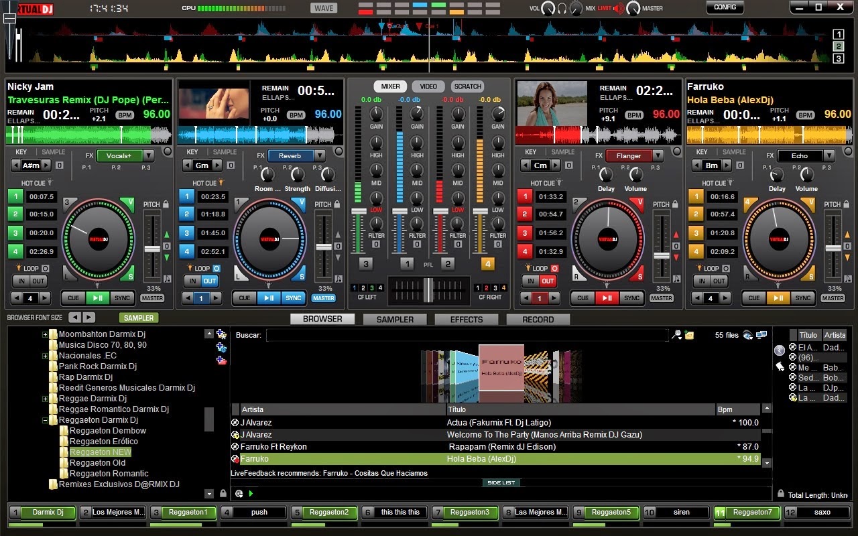Expand the Reggae Darmix Dj folder

pyautogui.click(x=45, y=399)
